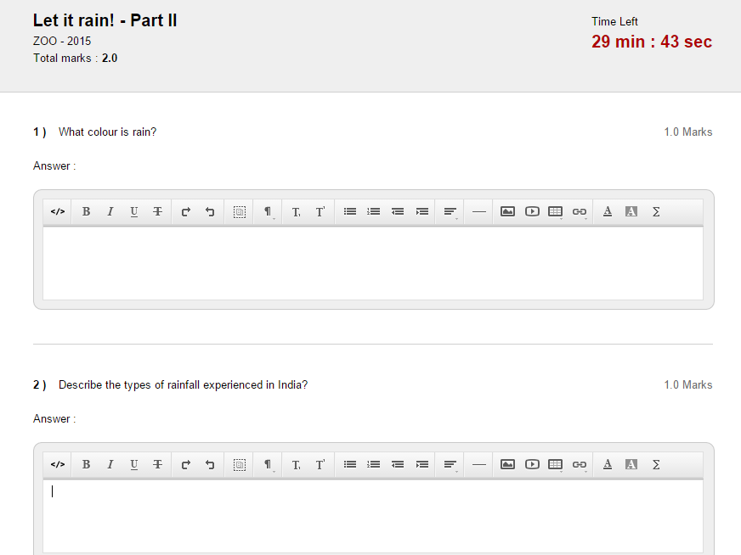Open text alignment dropdown in question 2 toolbar

(x=450, y=465)
